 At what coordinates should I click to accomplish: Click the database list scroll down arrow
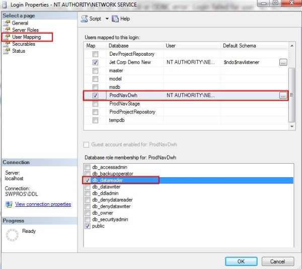292,126
